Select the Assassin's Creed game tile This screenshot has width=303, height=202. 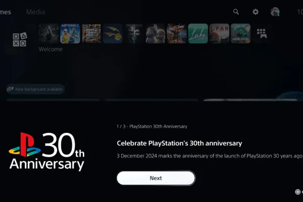pos(48,33)
